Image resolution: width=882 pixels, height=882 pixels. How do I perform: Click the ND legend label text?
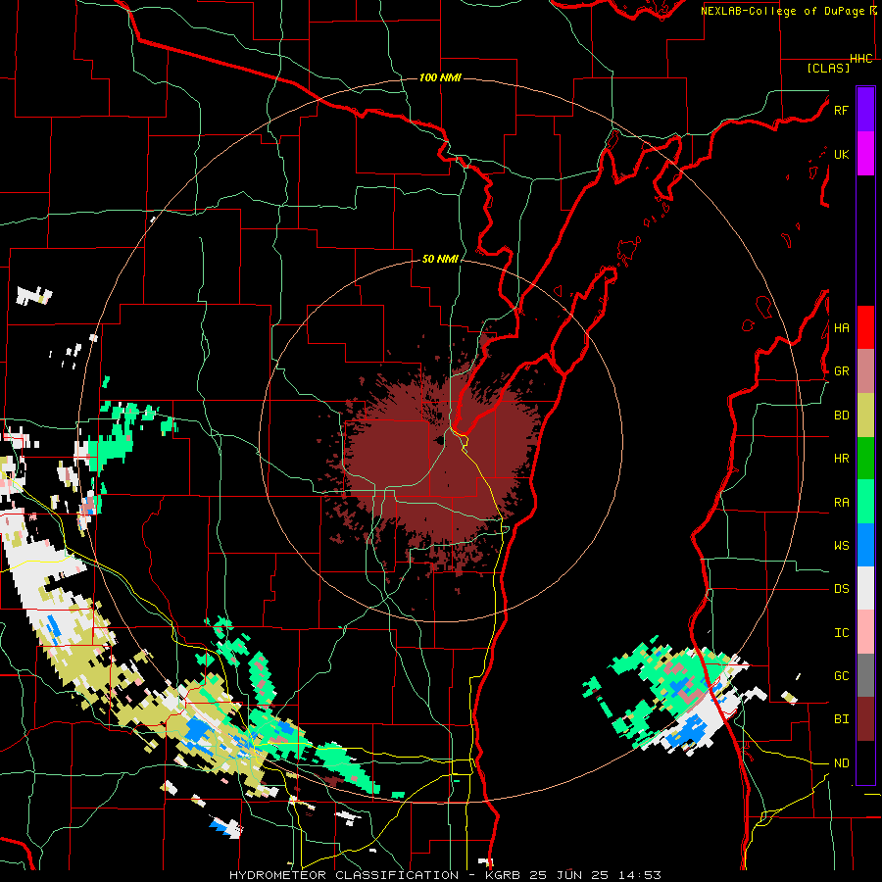tap(841, 763)
